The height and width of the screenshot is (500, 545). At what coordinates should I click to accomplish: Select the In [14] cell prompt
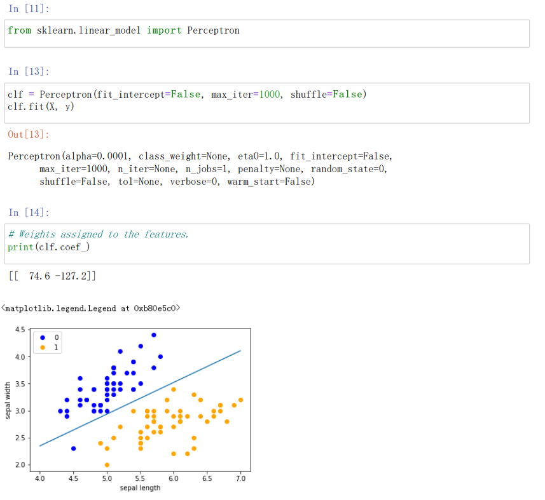point(29,213)
